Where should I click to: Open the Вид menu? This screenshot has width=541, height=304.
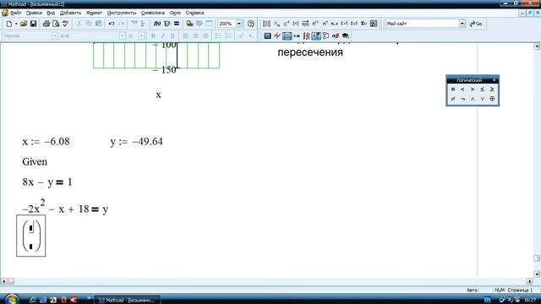pyautogui.click(x=51, y=13)
